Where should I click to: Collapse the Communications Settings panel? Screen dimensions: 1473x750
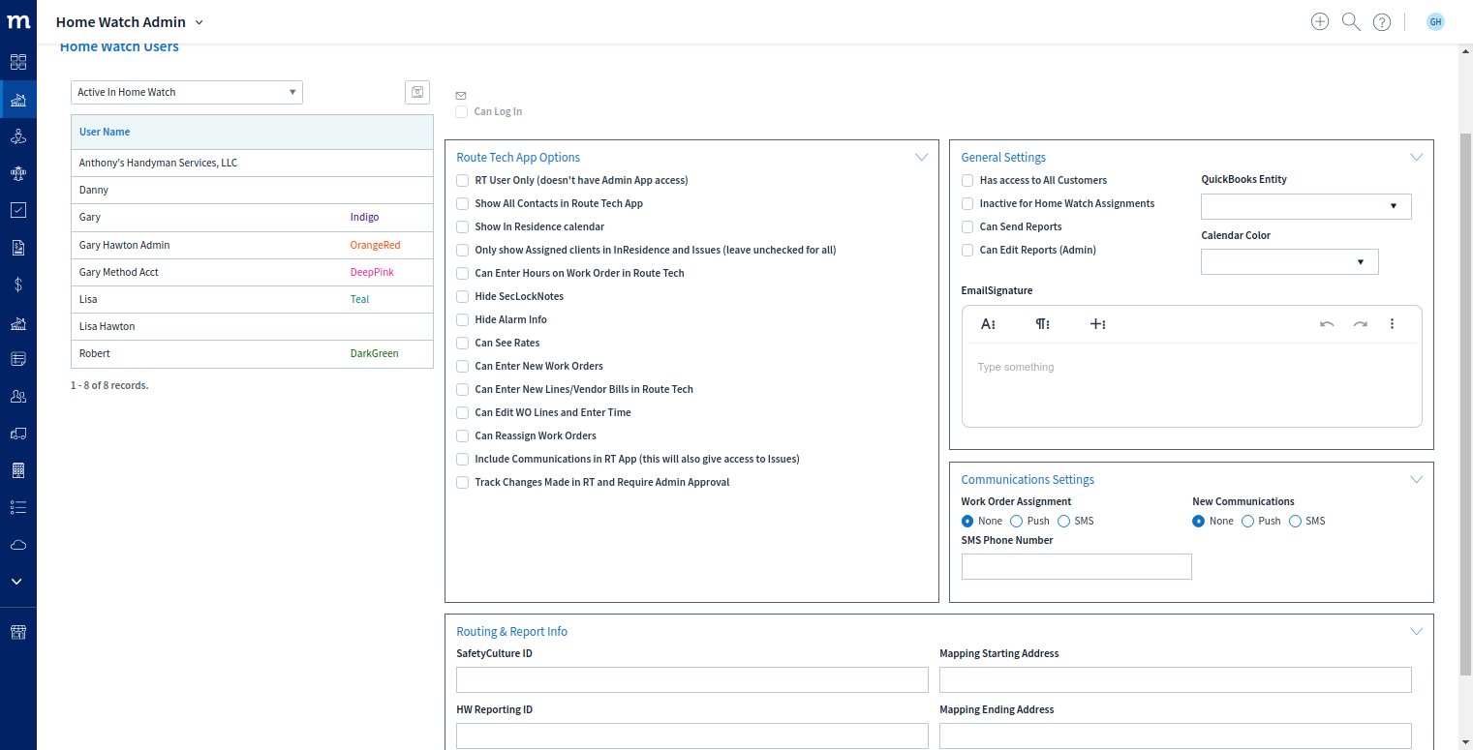click(x=1417, y=479)
